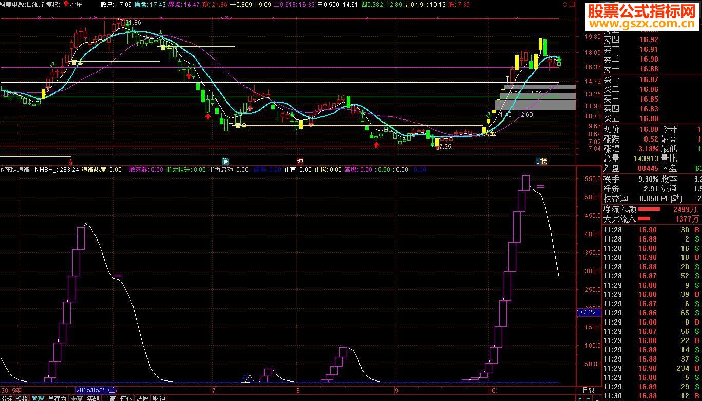Click the 日线 period selector
The image size is (702, 401).
[589, 390]
